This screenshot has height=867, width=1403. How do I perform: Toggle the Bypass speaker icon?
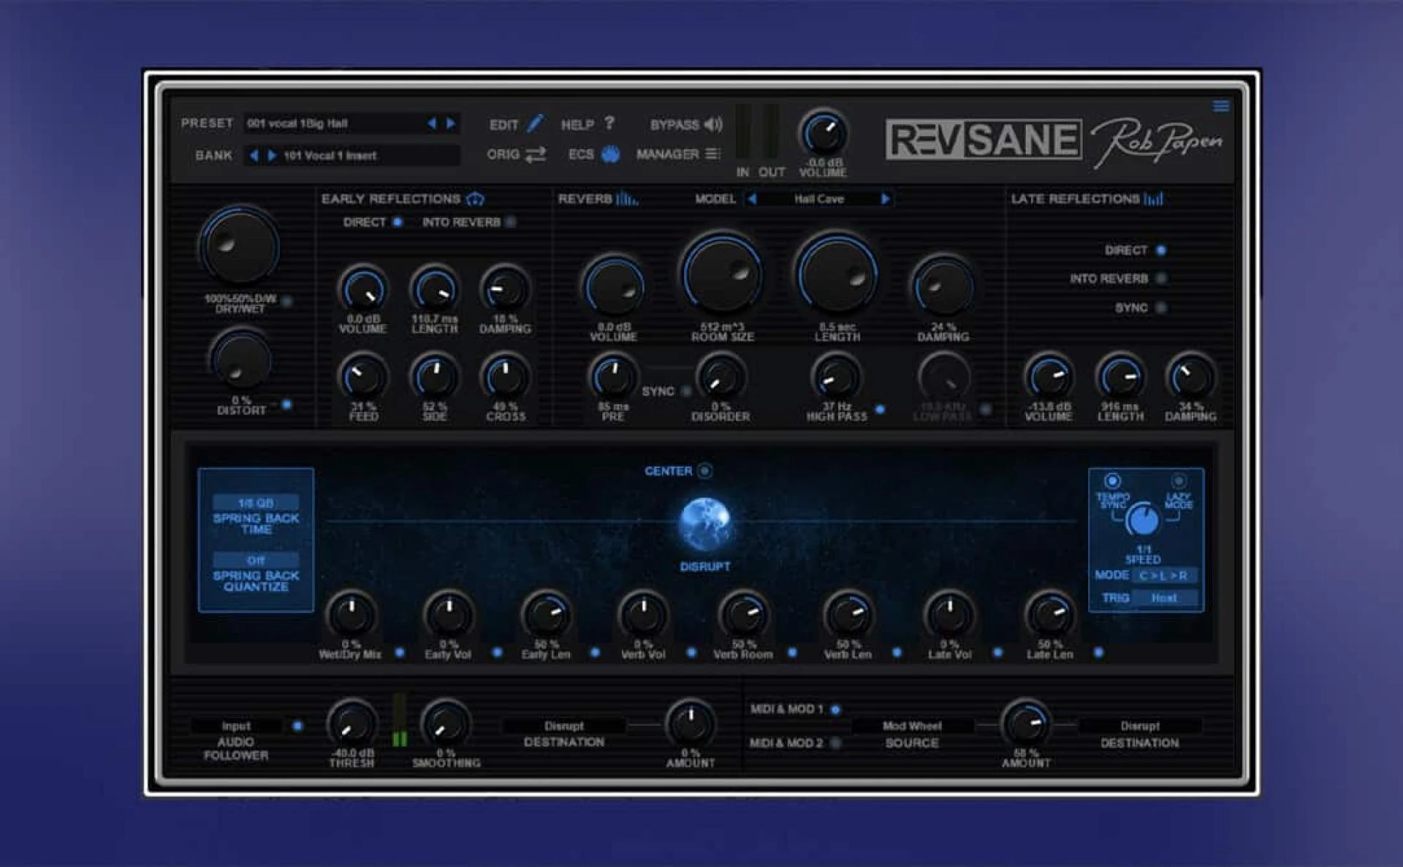tap(713, 124)
